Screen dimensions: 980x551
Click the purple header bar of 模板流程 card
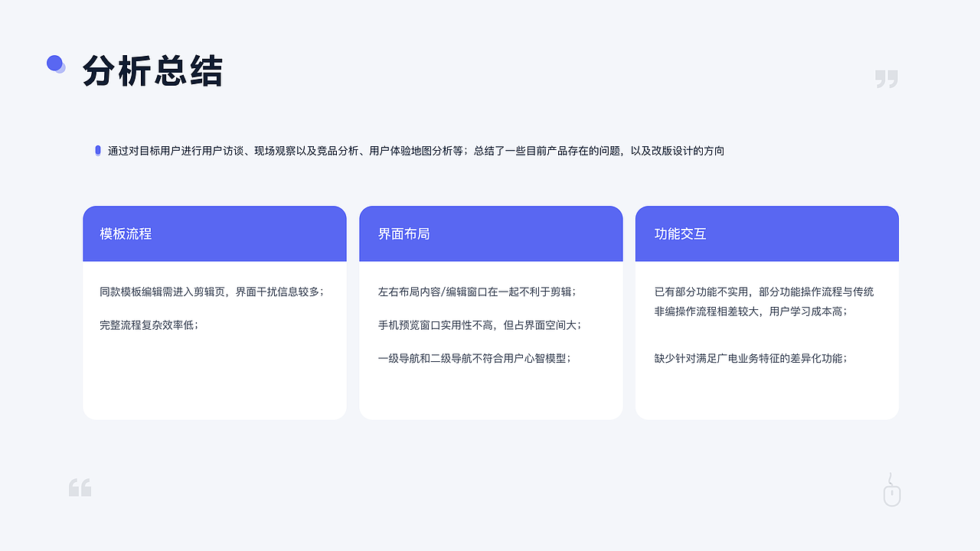(214, 233)
